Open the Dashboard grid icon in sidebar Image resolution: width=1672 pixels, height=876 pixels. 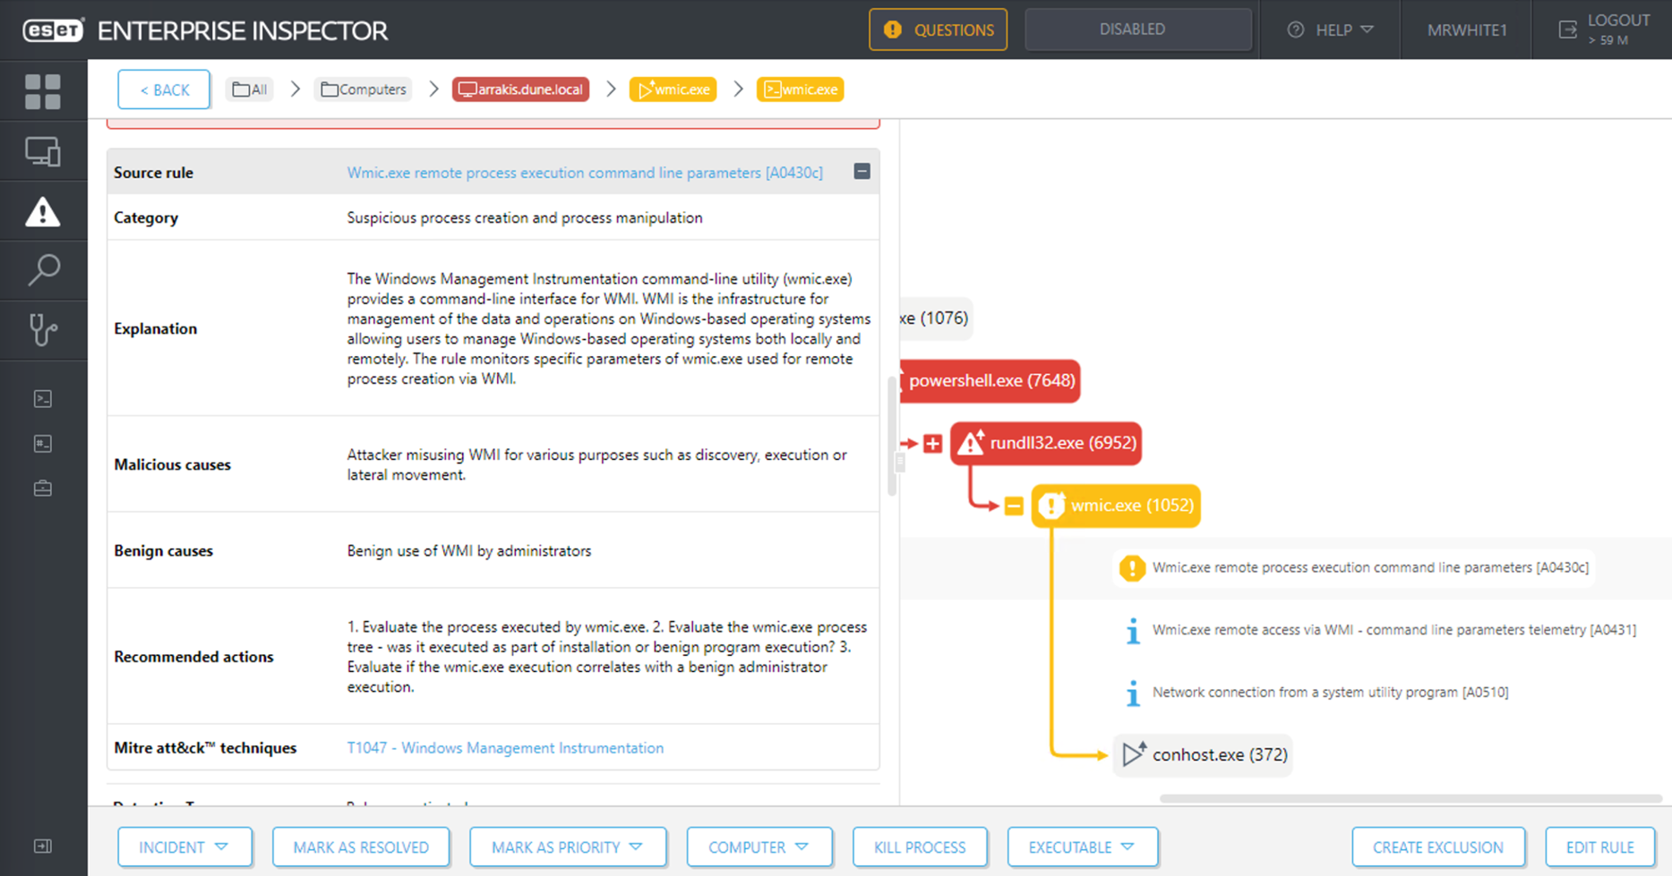pyautogui.click(x=43, y=91)
